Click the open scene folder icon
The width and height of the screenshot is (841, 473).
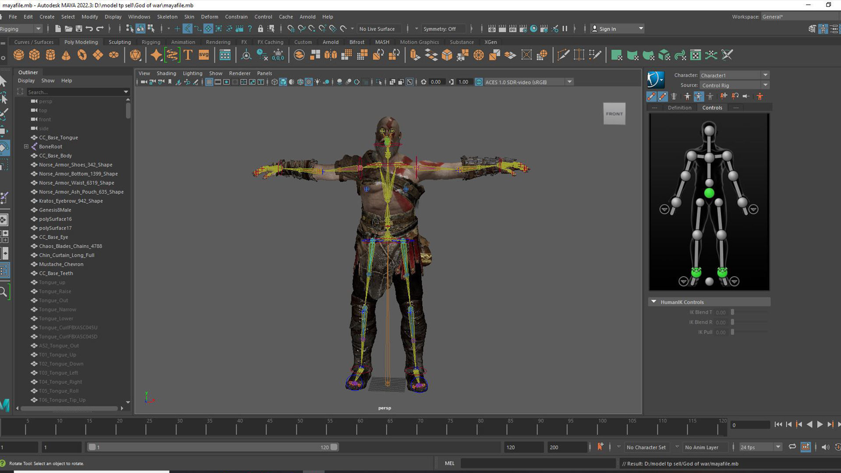point(68,29)
